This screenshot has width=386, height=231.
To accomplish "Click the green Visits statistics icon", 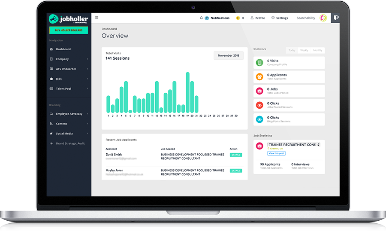I will tap(259, 63).
